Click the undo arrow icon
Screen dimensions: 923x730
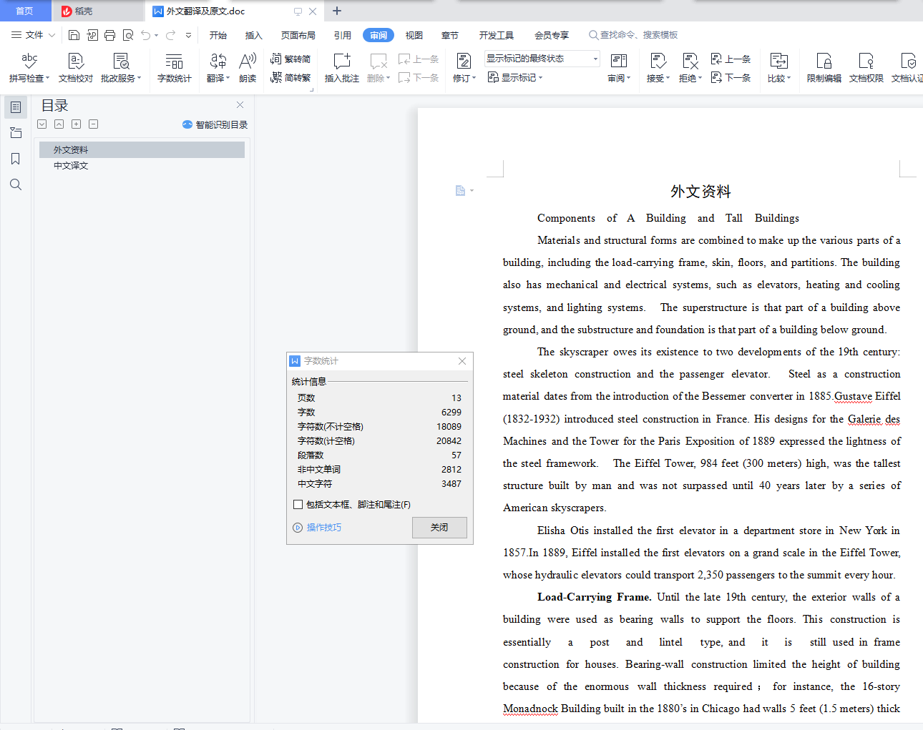146,35
